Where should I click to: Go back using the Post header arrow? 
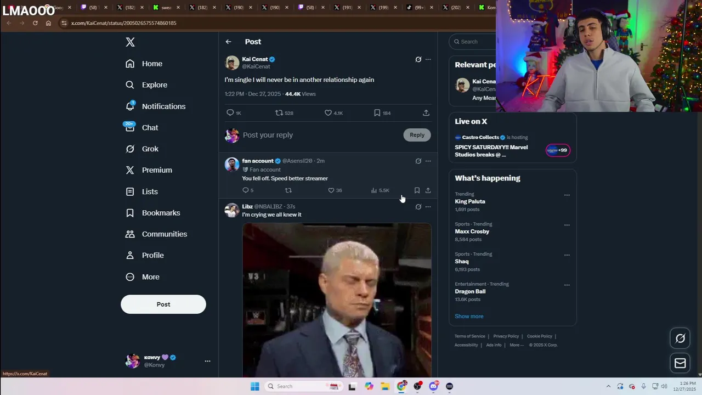click(x=228, y=42)
